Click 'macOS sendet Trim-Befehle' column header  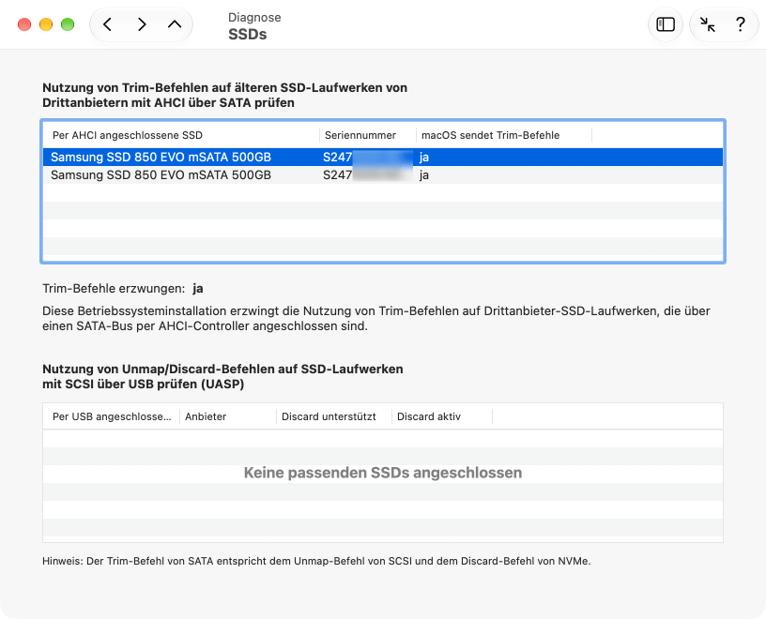[504, 135]
